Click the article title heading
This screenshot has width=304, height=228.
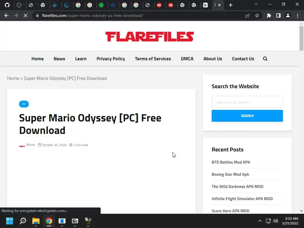pos(90,124)
